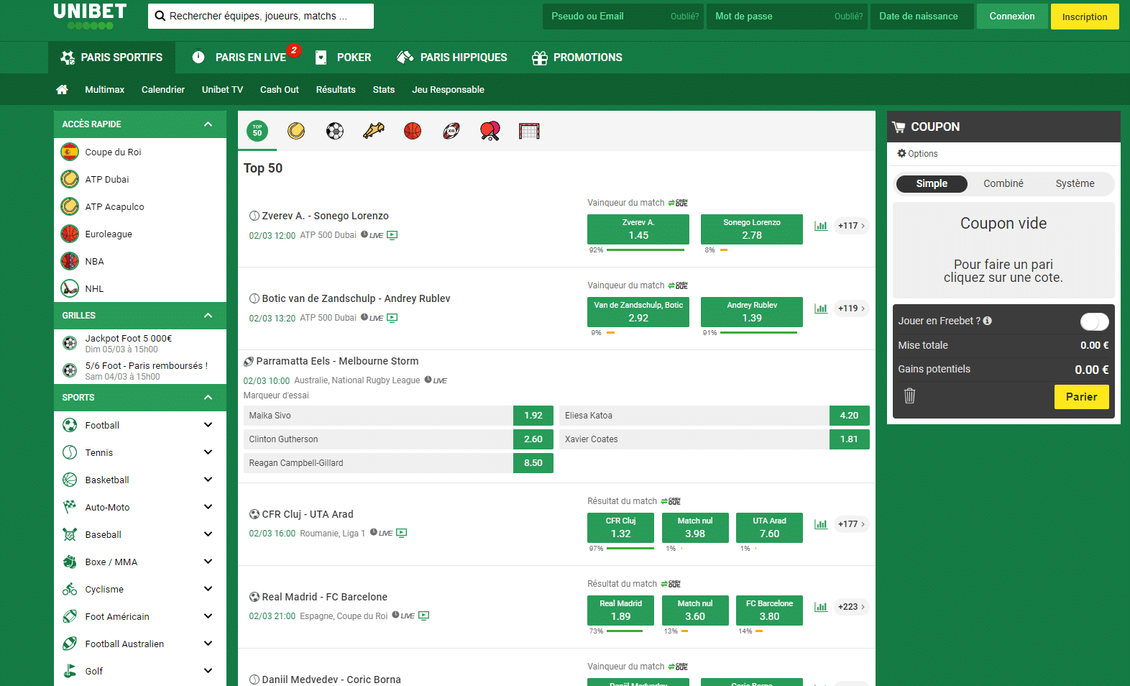Image resolution: width=1130 pixels, height=686 pixels.
Task: Expand the Basketball sport chevron
Action: (208, 480)
